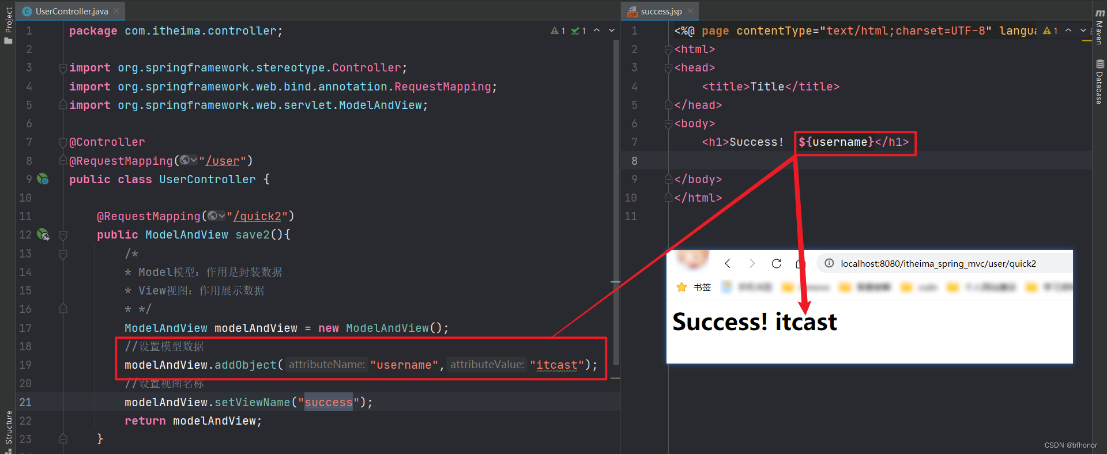This screenshot has height=454, width=1107.
Task: Click the green typo check indicator
Action: tap(578, 31)
